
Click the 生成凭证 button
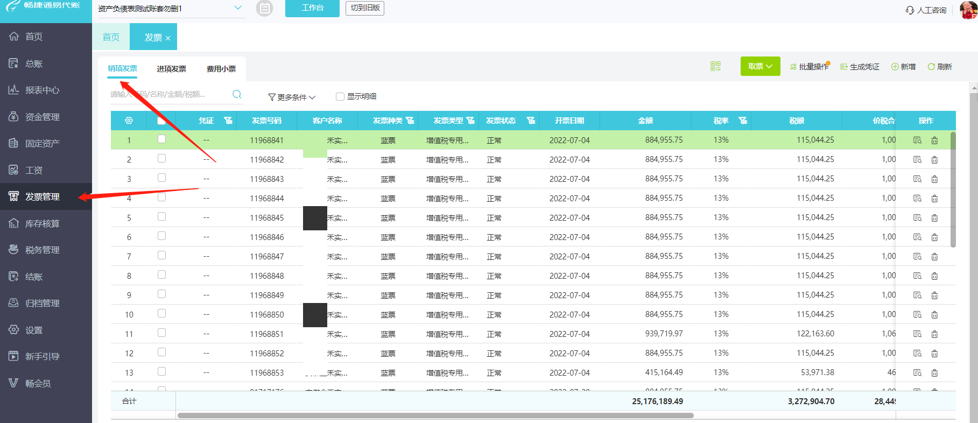click(860, 67)
